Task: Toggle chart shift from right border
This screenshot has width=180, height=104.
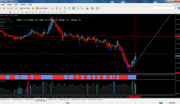Action: pos(82,8)
